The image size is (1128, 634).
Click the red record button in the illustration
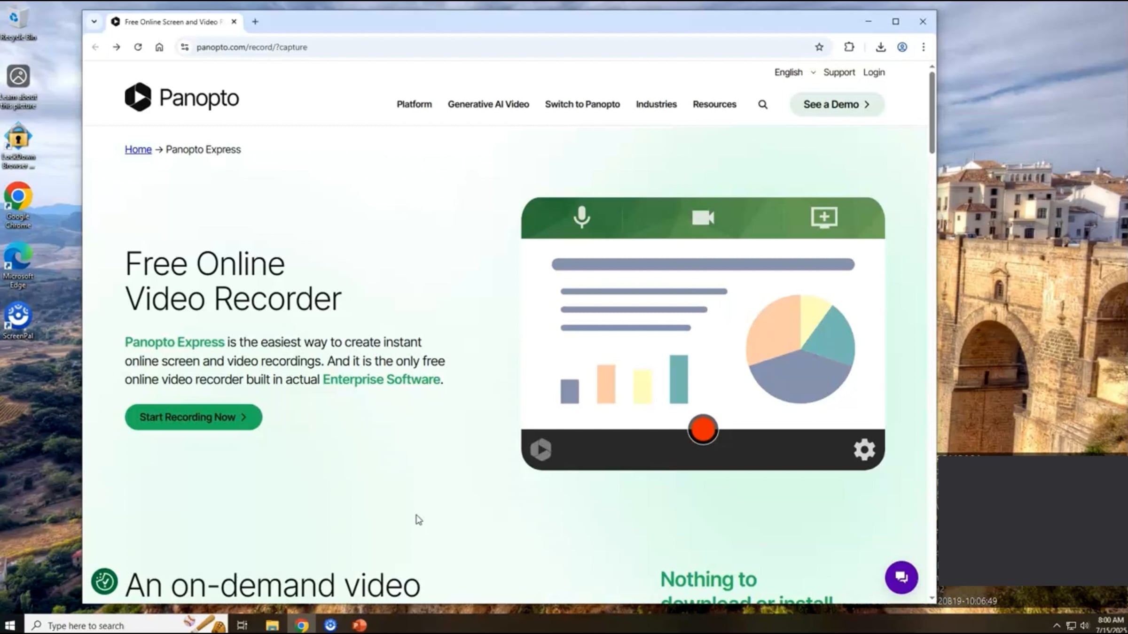(x=703, y=429)
